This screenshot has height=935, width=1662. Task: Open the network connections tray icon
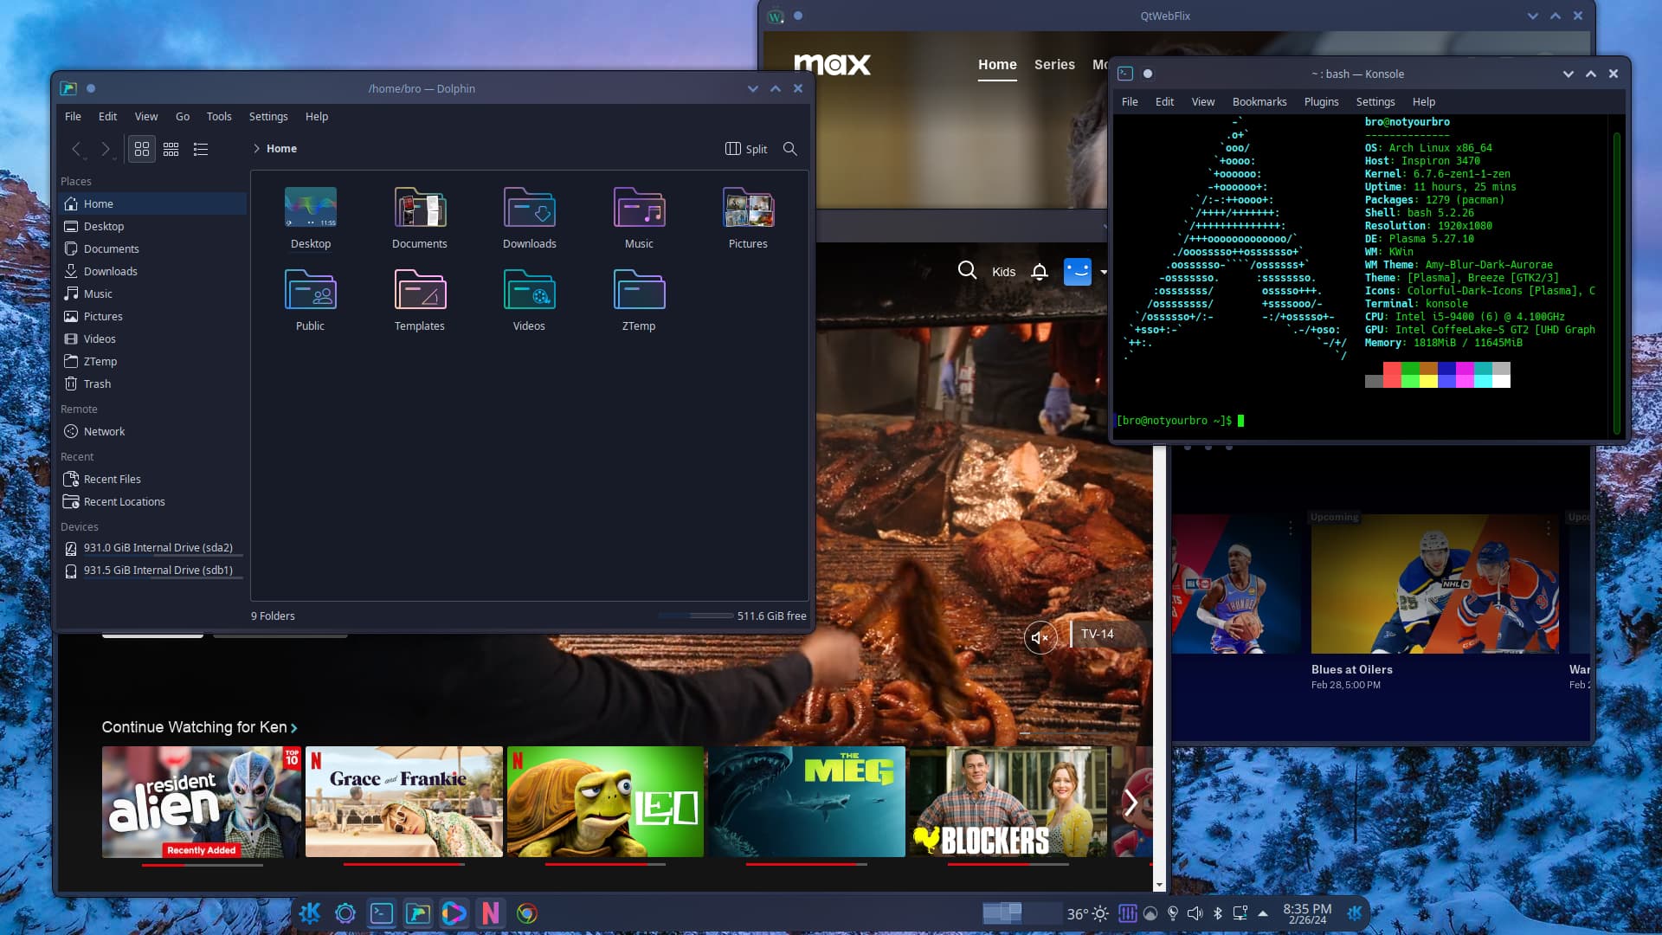coord(1240,913)
